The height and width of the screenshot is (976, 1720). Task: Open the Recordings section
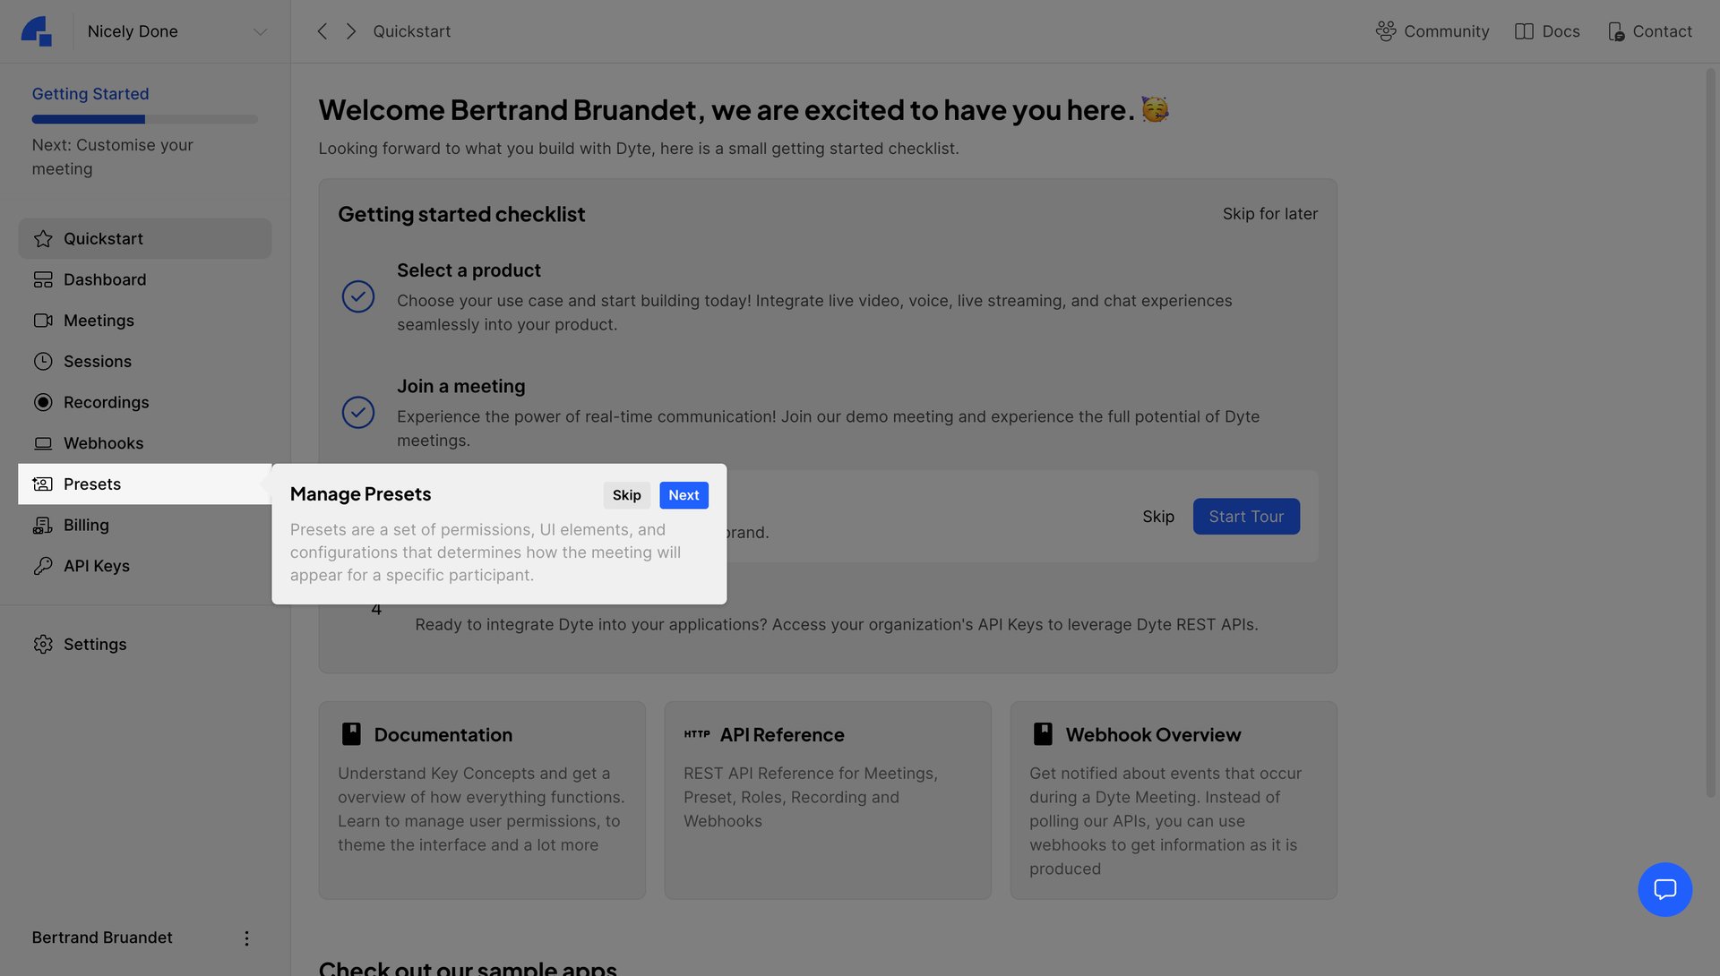[105, 402]
